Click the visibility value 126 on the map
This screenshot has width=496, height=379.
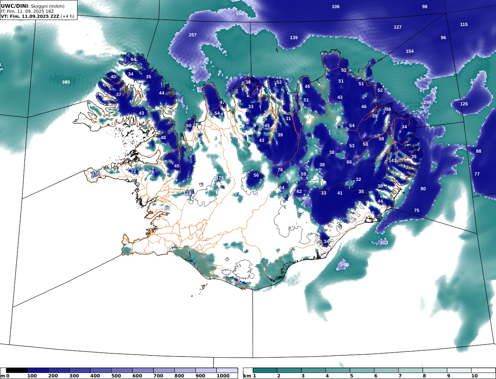coord(464,104)
